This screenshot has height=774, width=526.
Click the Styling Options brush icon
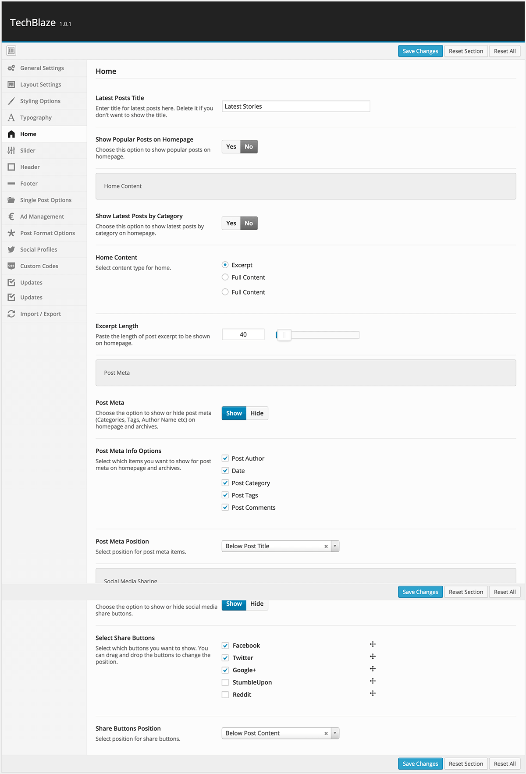[11, 101]
